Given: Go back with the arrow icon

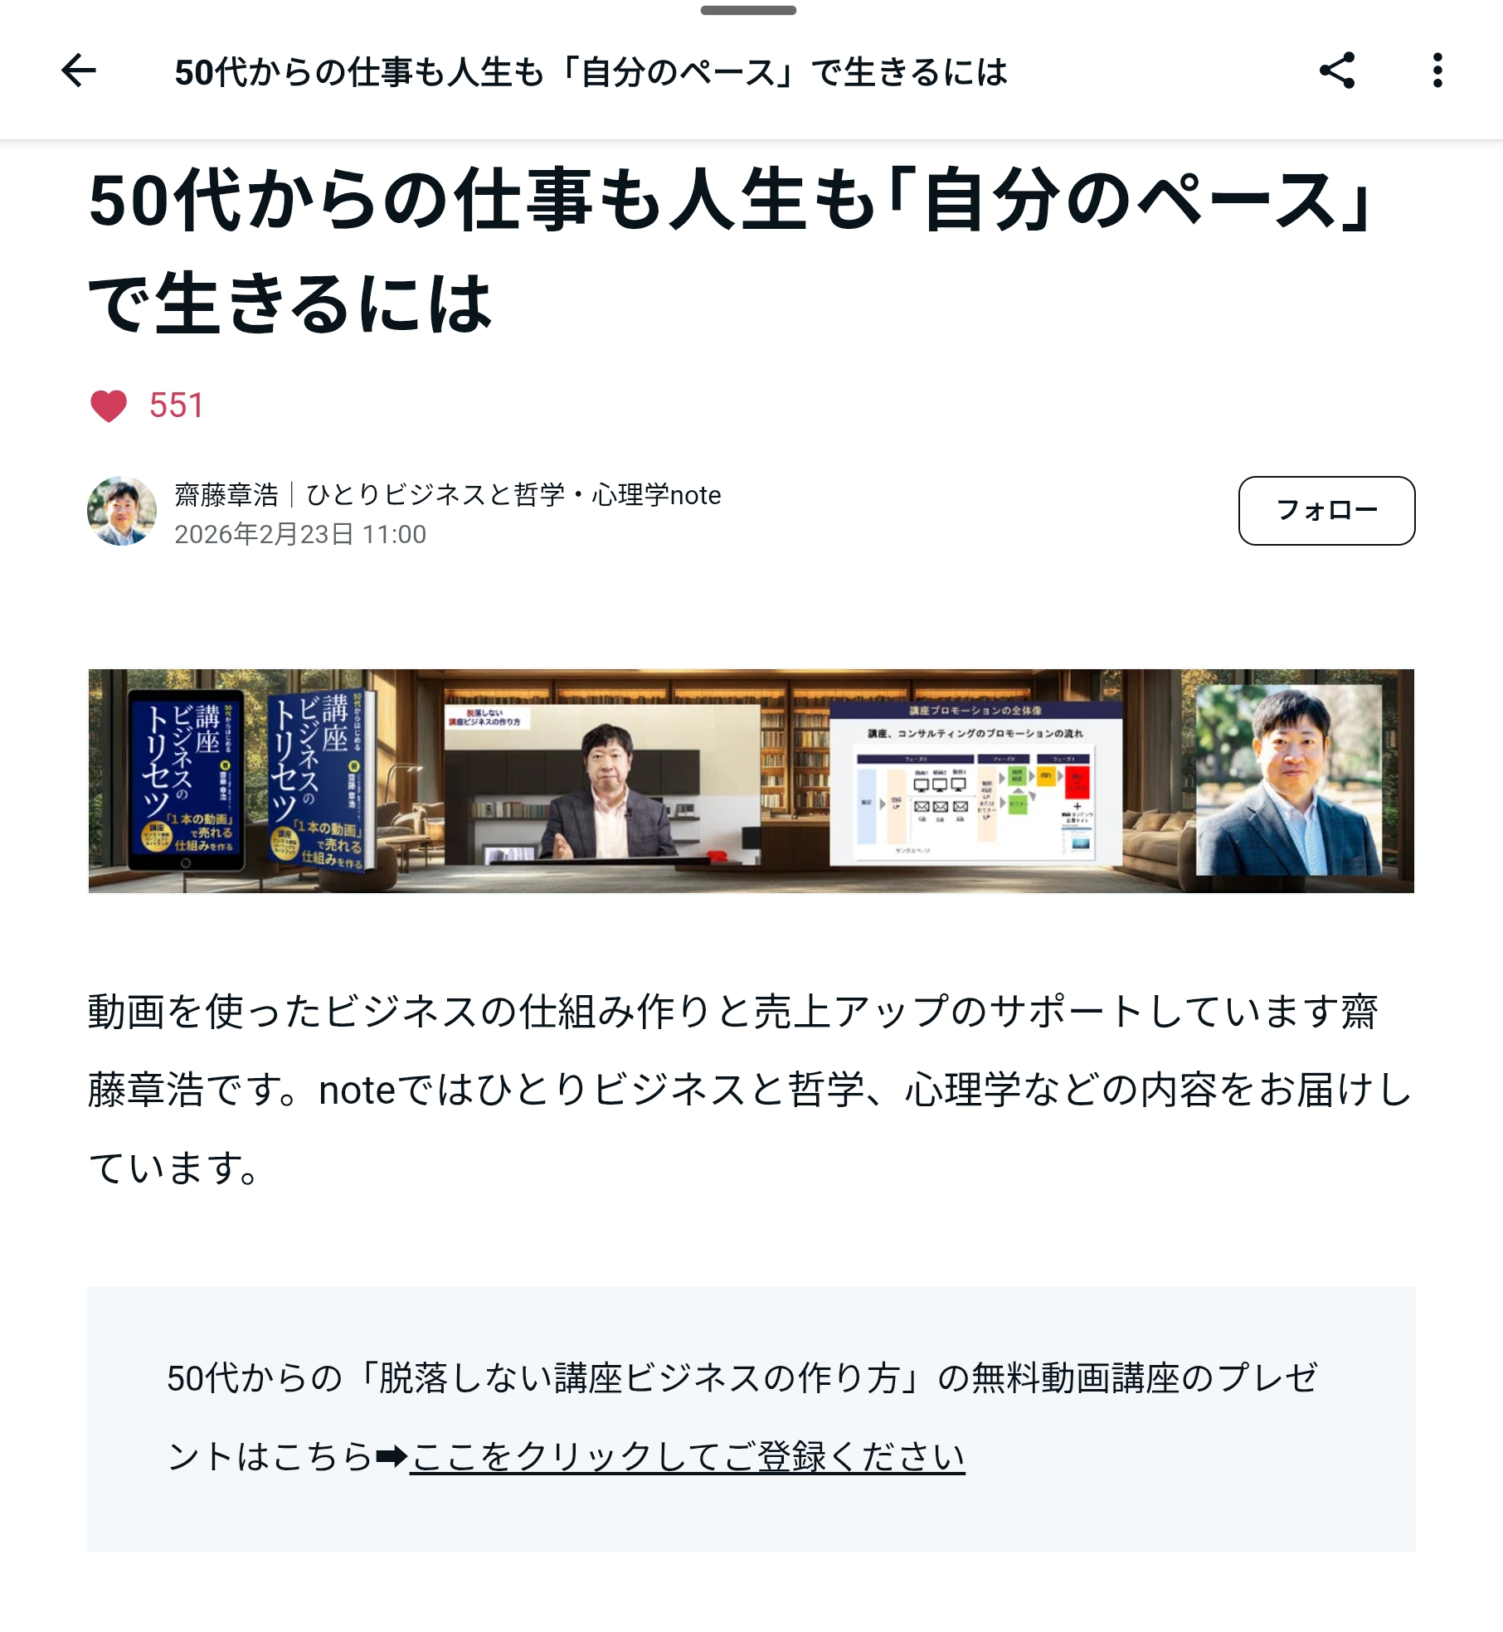Looking at the screenshot, I should pos(79,70).
